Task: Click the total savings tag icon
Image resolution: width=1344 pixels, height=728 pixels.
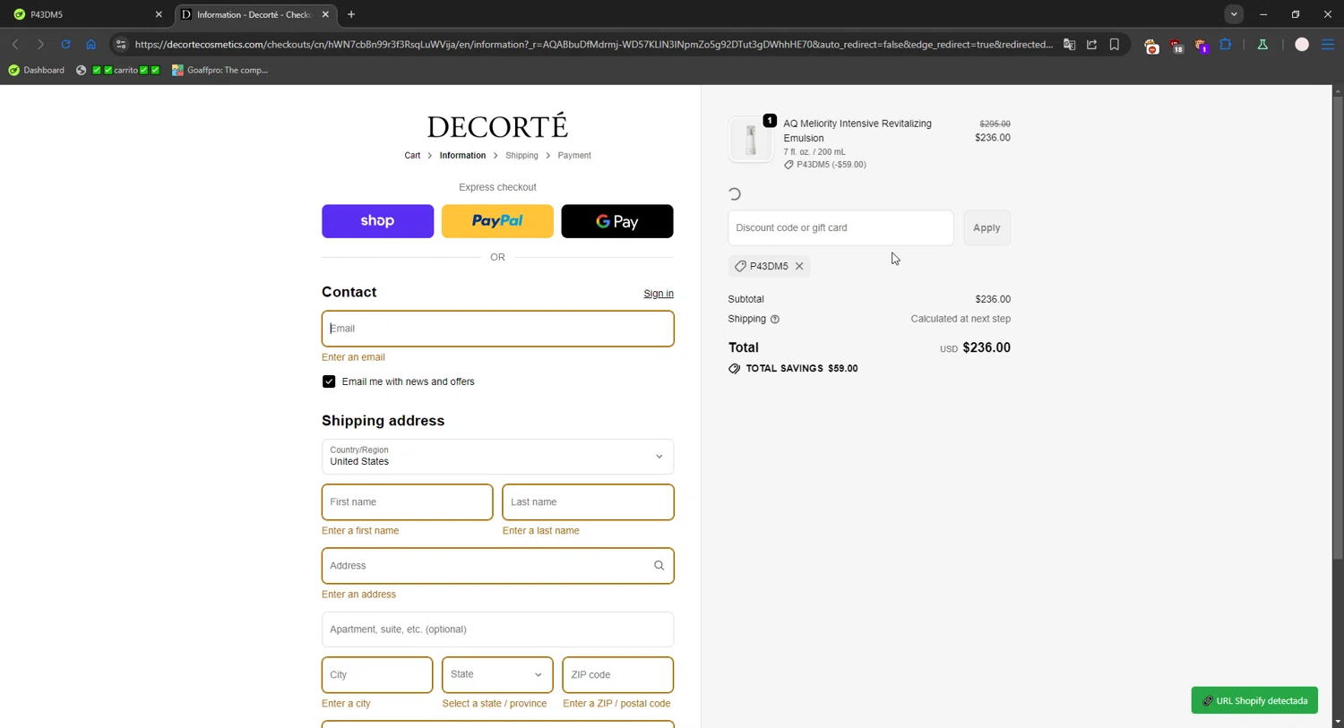Action: 735,368
